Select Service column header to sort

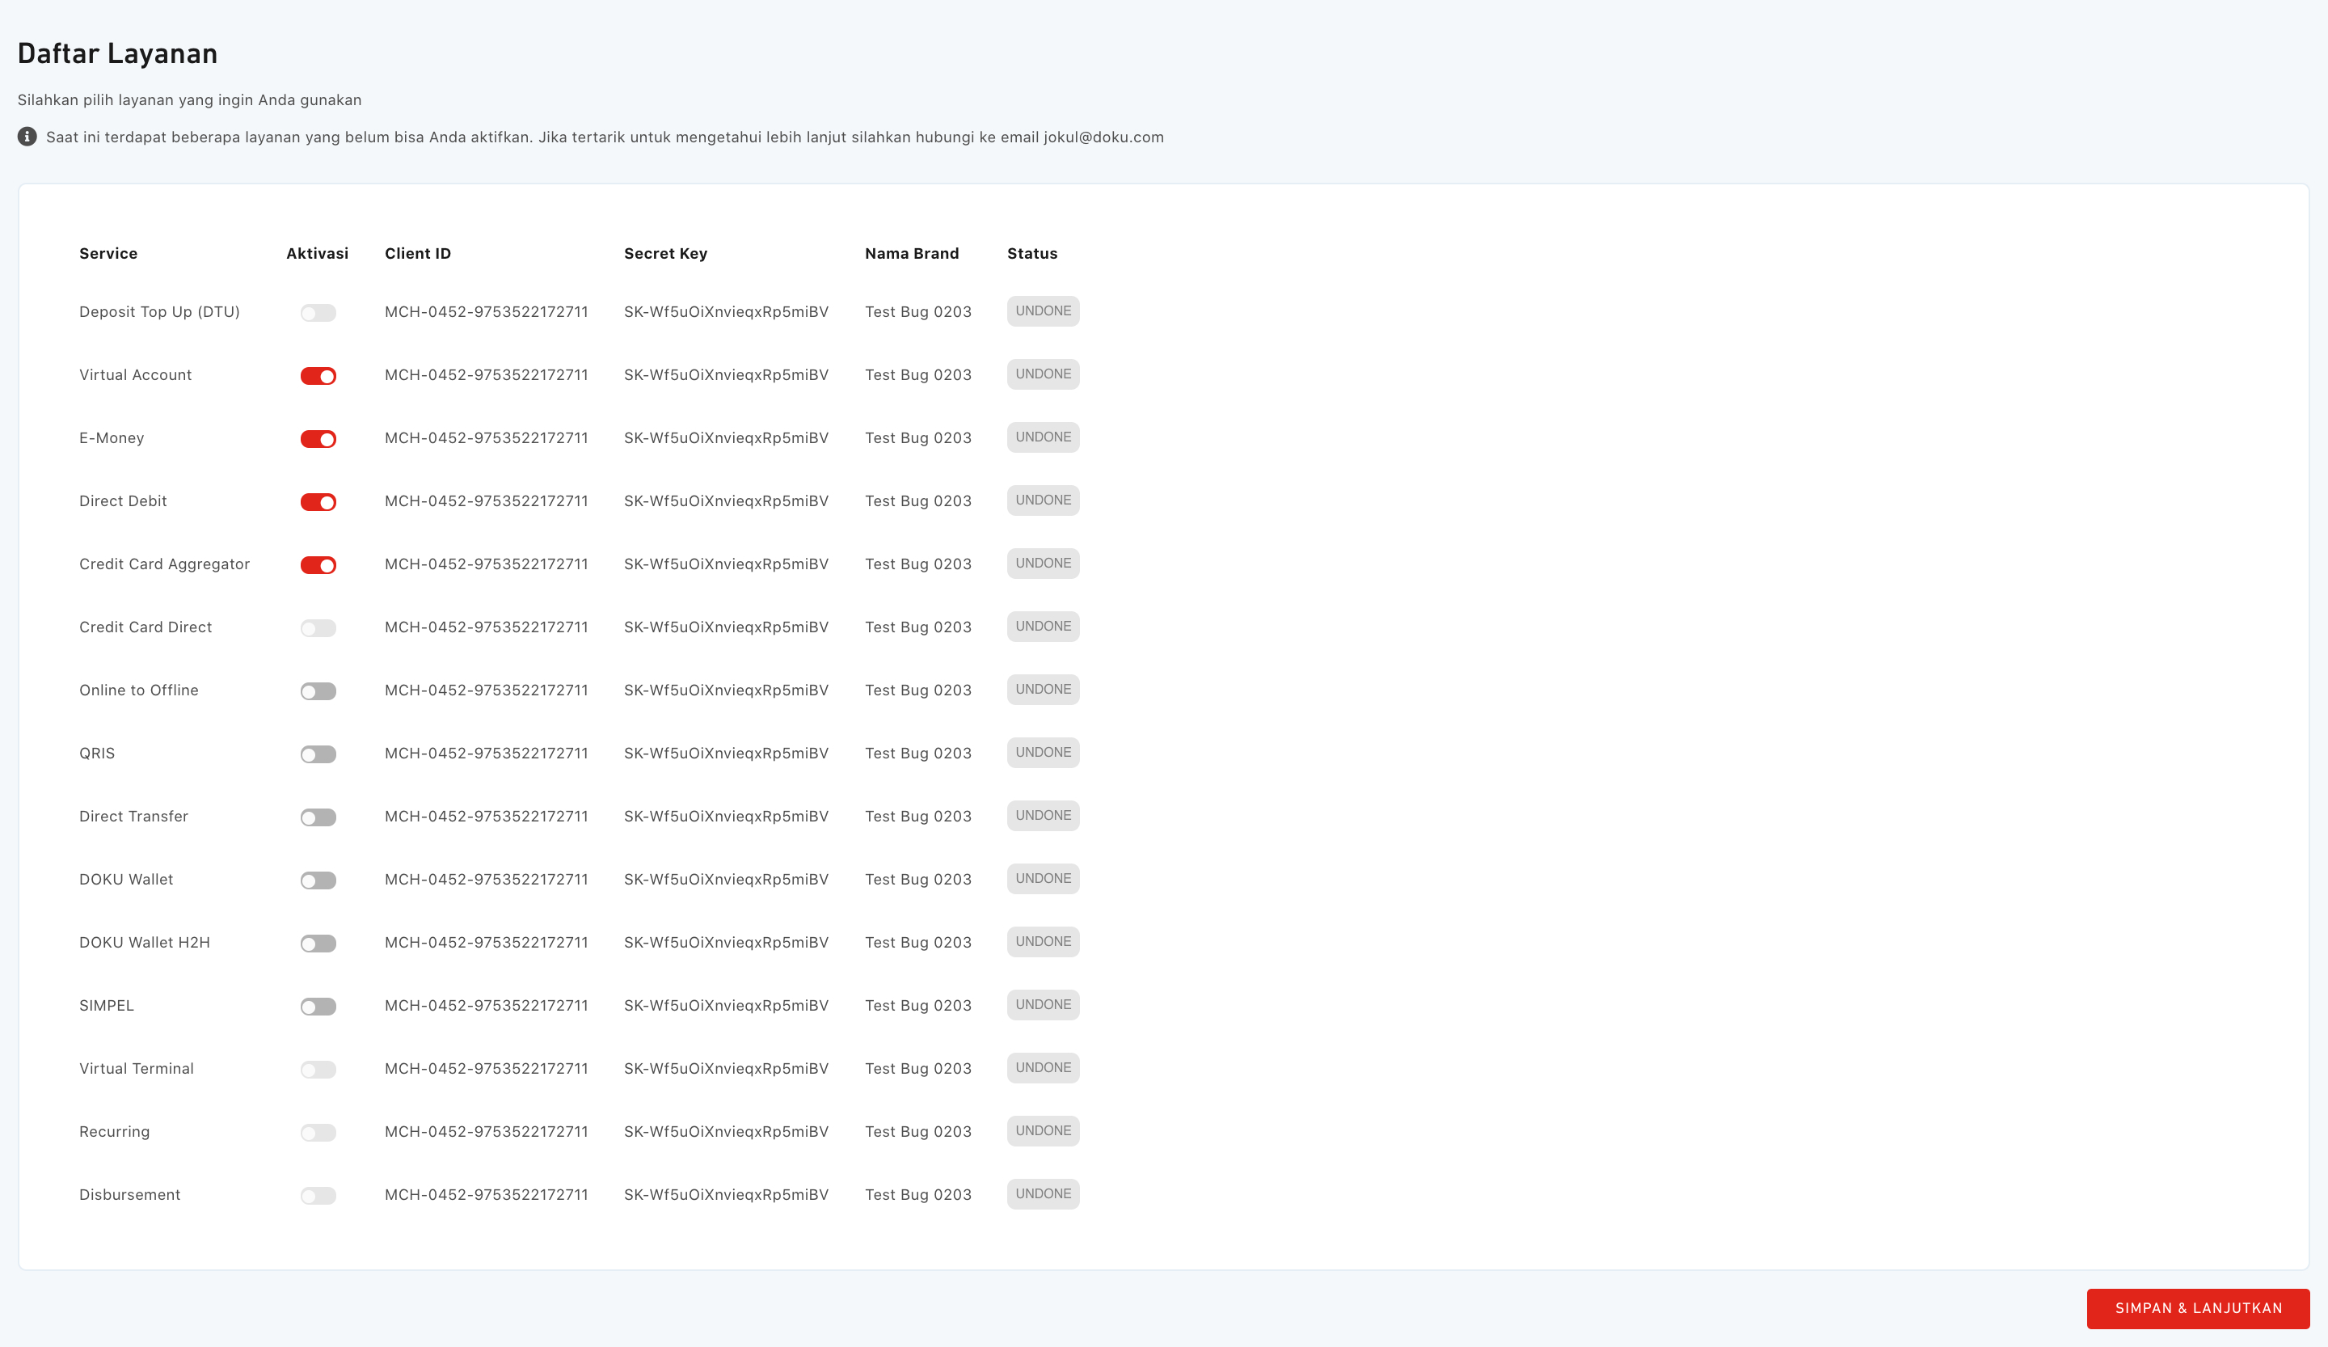tap(108, 251)
